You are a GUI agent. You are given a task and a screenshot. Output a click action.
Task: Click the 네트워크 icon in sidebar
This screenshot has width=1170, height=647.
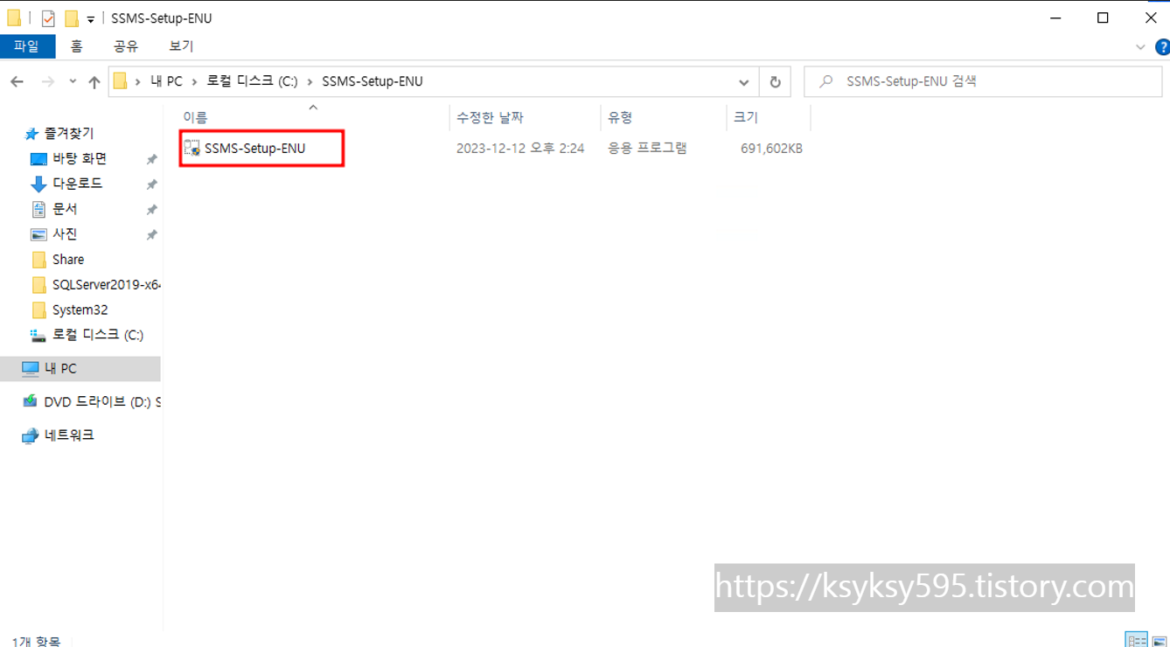pos(31,435)
